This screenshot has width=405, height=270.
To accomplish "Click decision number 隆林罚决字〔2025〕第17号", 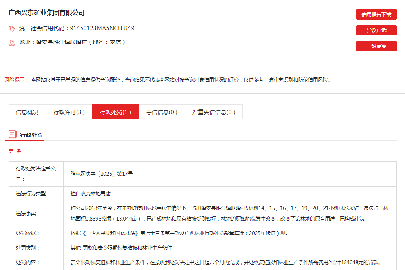I will (102, 174).
